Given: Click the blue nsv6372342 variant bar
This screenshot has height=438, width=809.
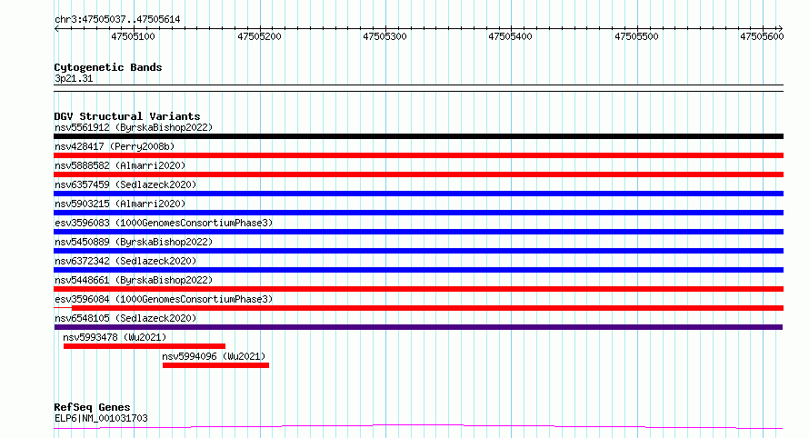Looking at the screenshot, I should (418, 270).
